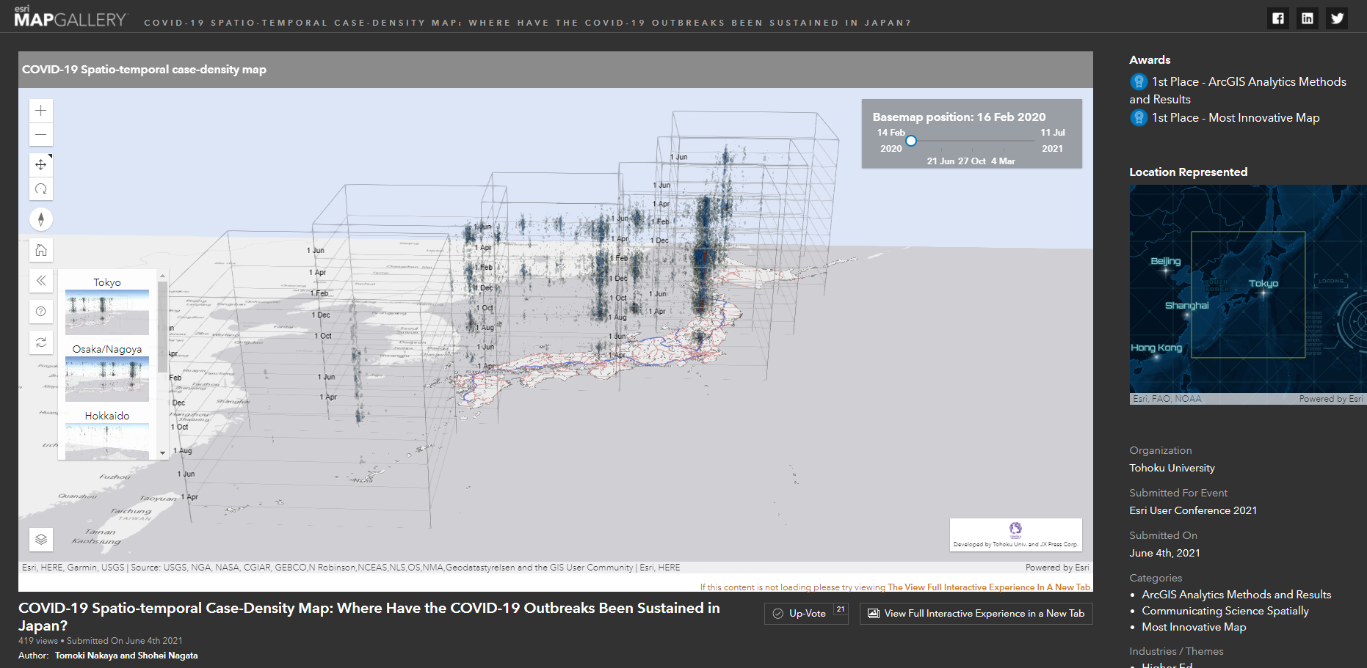Select the rotate navigation tool
This screenshot has width=1367, height=668.
point(41,188)
